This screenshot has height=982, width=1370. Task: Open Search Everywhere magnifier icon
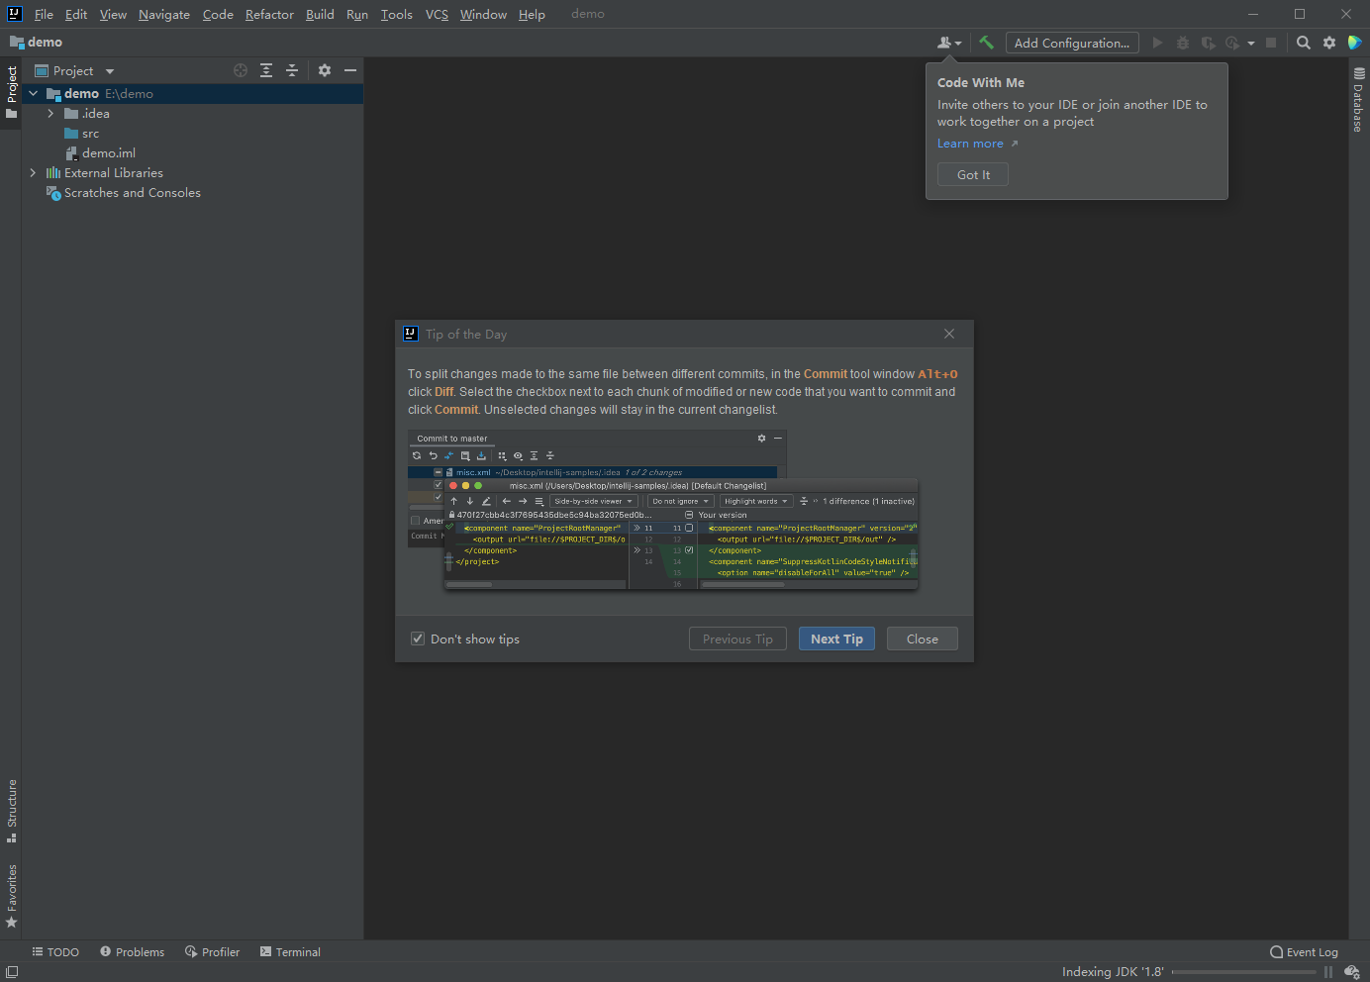1304,43
